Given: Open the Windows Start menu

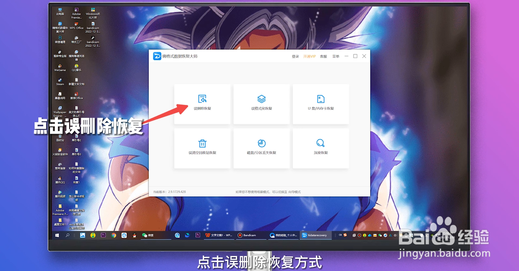Looking at the screenshot, I should [x=57, y=235].
